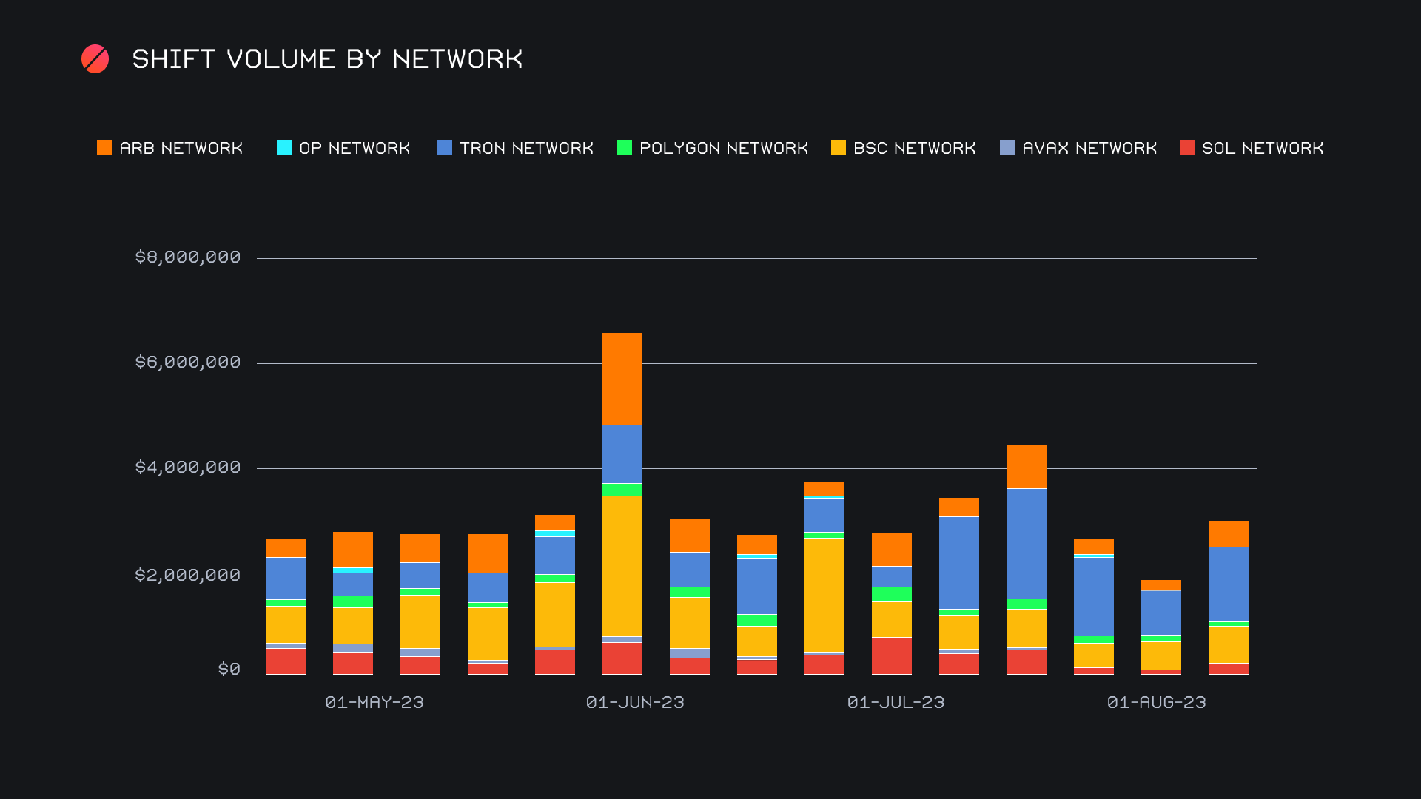This screenshot has width=1421, height=799.
Task: Select the 01-AUG-23 axis label
Action: (x=1156, y=702)
